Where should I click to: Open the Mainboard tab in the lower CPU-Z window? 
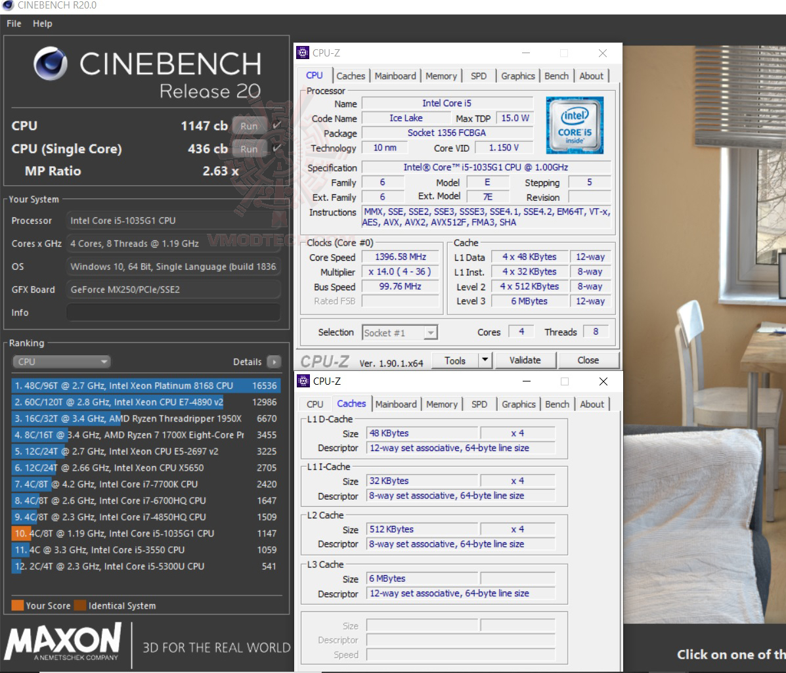click(x=396, y=404)
